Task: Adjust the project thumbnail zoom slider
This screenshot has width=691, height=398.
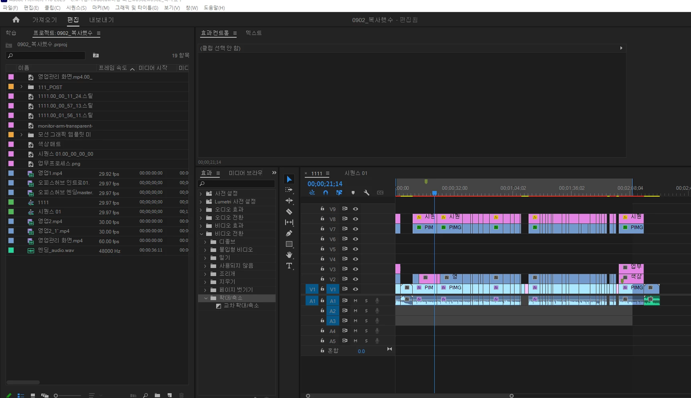Action: tap(68, 396)
